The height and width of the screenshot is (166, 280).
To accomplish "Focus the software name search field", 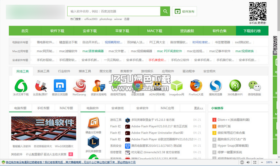I will pyautogui.click(x=114, y=11).
